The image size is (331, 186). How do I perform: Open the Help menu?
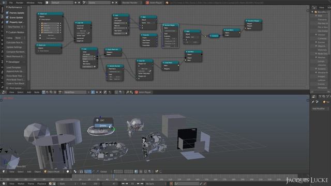tap(40, 3)
